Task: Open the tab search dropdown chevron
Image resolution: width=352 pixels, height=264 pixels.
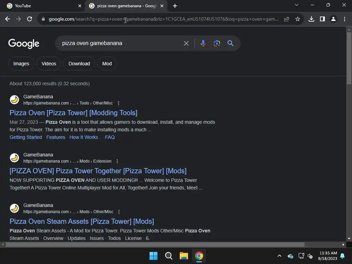Action: pyautogui.click(x=297, y=5)
